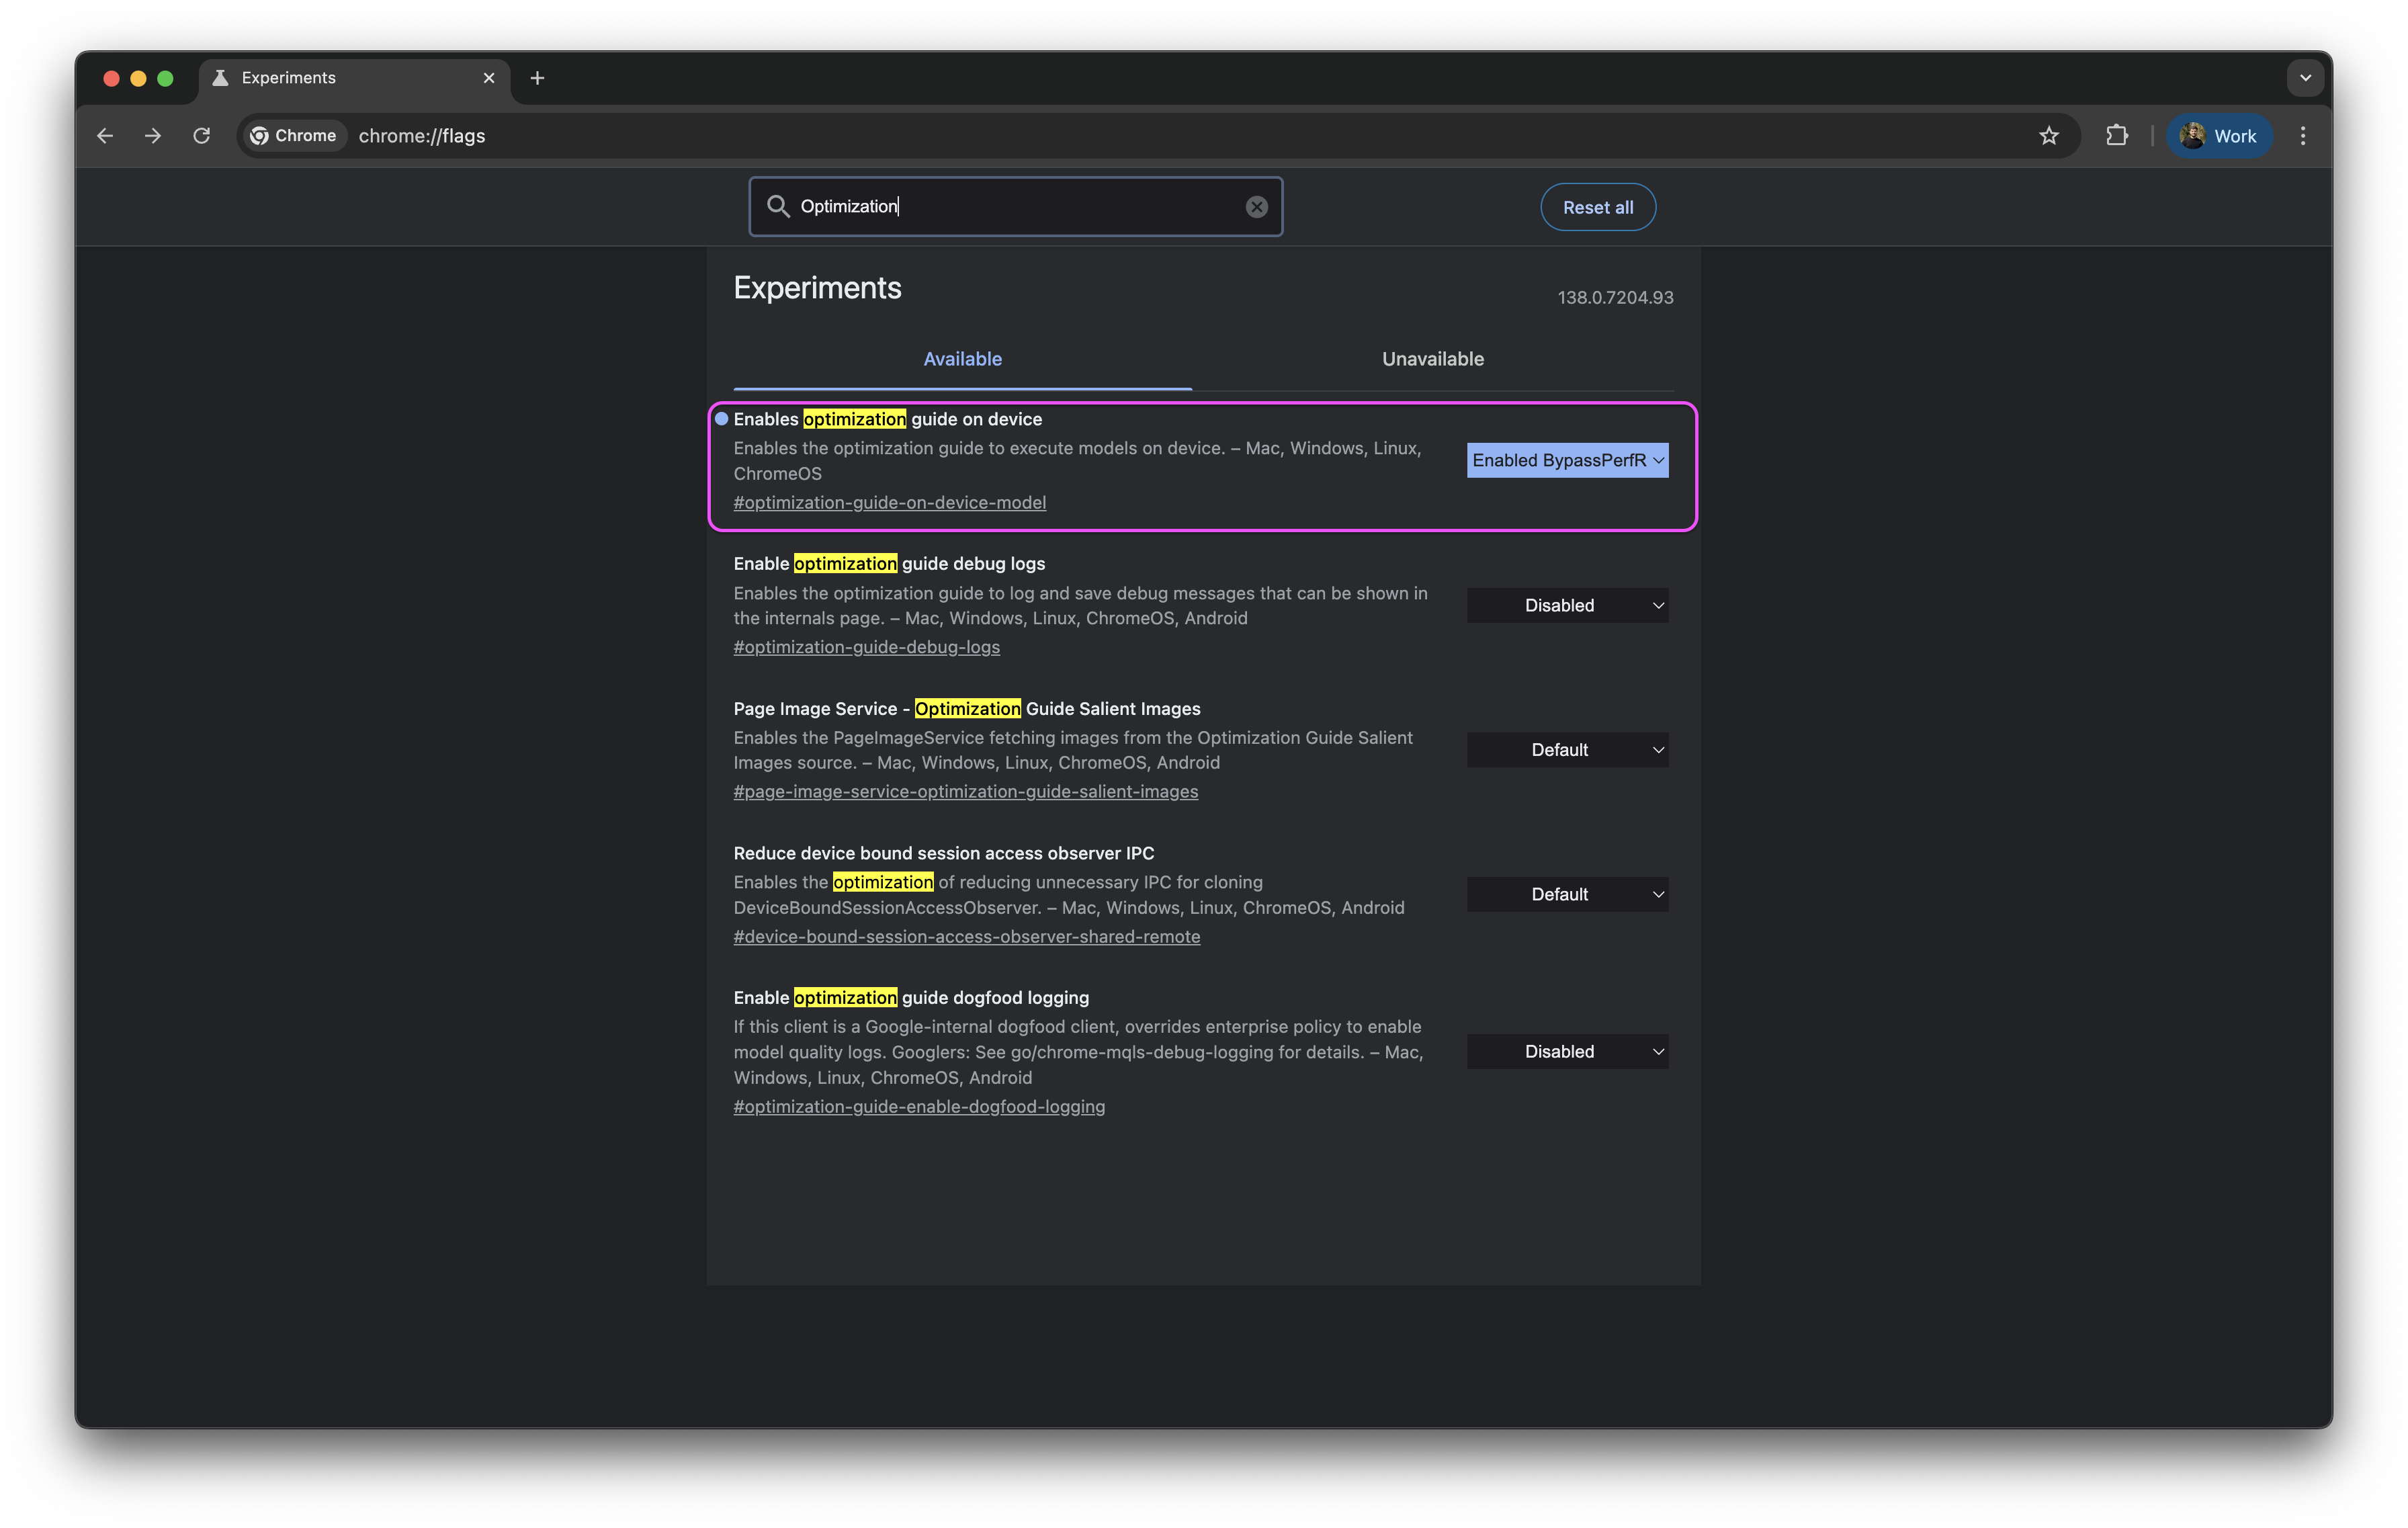The width and height of the screenshot is (2408, 1528).
Task: Switch to the Available tab
Action: click(962, 359)
